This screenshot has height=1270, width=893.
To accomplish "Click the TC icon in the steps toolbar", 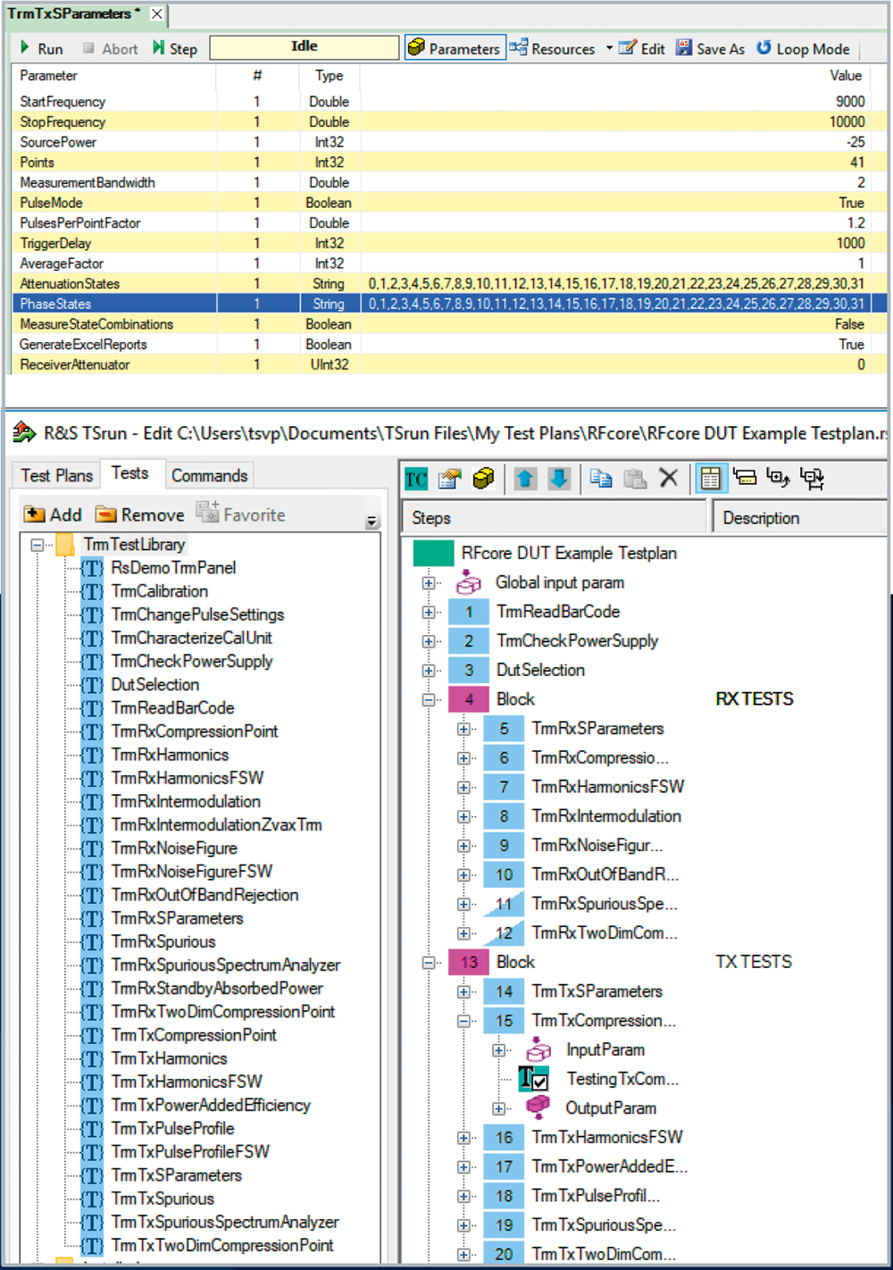I will click(x=416, y=479).
